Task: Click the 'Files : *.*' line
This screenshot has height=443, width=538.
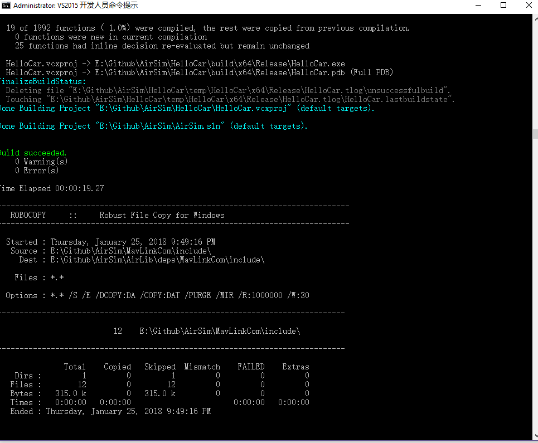Action: 39,278
